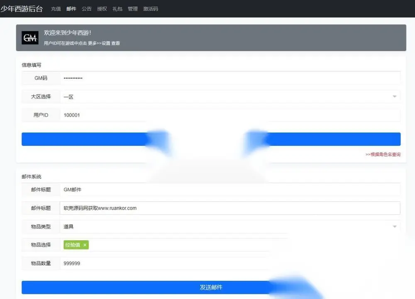Click the 用户ID input field

[x=230, y=115]
